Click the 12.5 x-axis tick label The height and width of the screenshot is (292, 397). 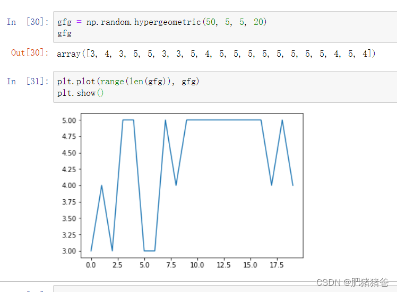[224, 265]
